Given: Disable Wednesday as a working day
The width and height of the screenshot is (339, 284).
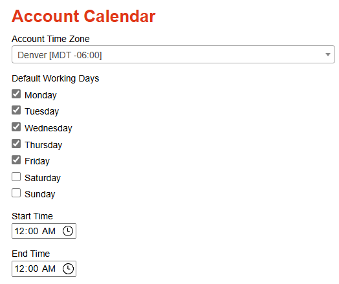Looking at the screenshot, I should (16, 127).
